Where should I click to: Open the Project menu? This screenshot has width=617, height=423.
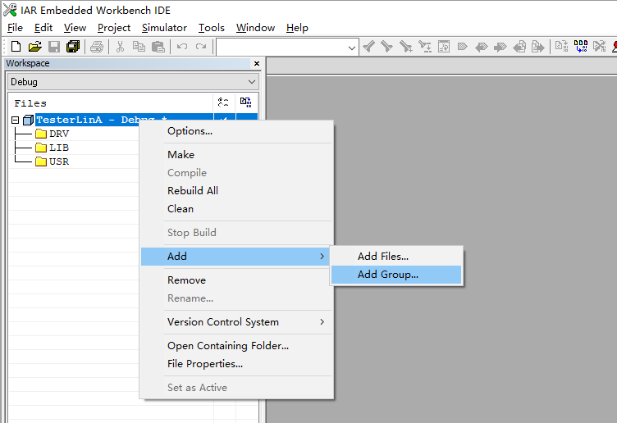pos(114,28)
